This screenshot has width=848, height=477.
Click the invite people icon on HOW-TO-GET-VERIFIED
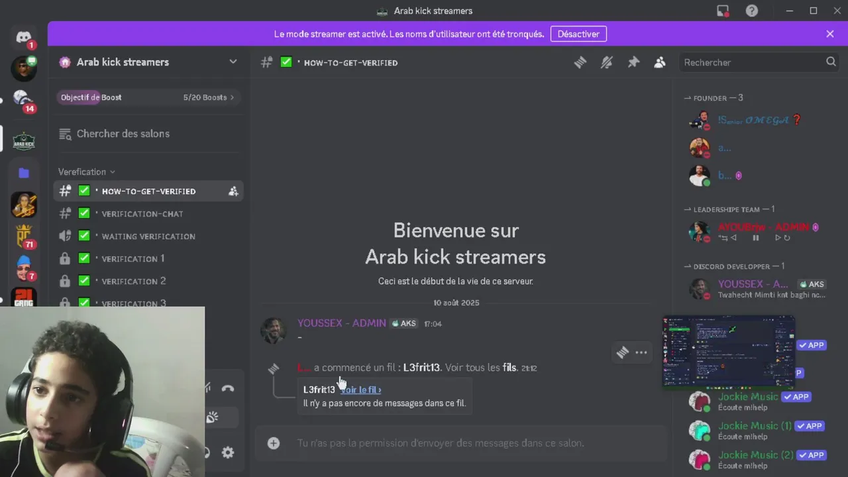pos(233,191)
